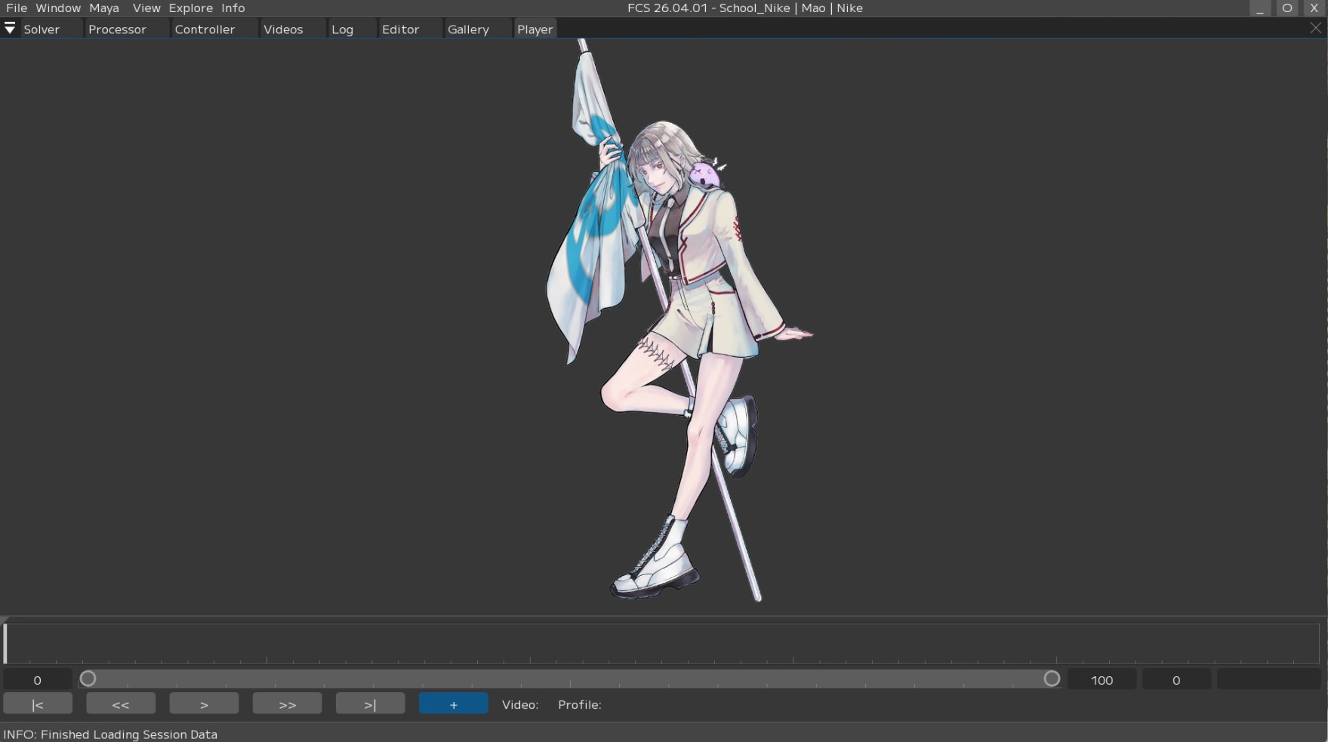Switch to the Gallery tab

[x=468, y=29]
